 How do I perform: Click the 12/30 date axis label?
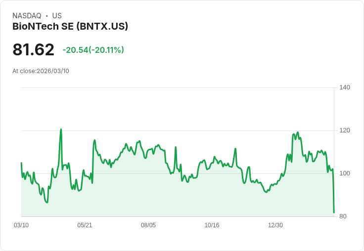tap(275, 225)
